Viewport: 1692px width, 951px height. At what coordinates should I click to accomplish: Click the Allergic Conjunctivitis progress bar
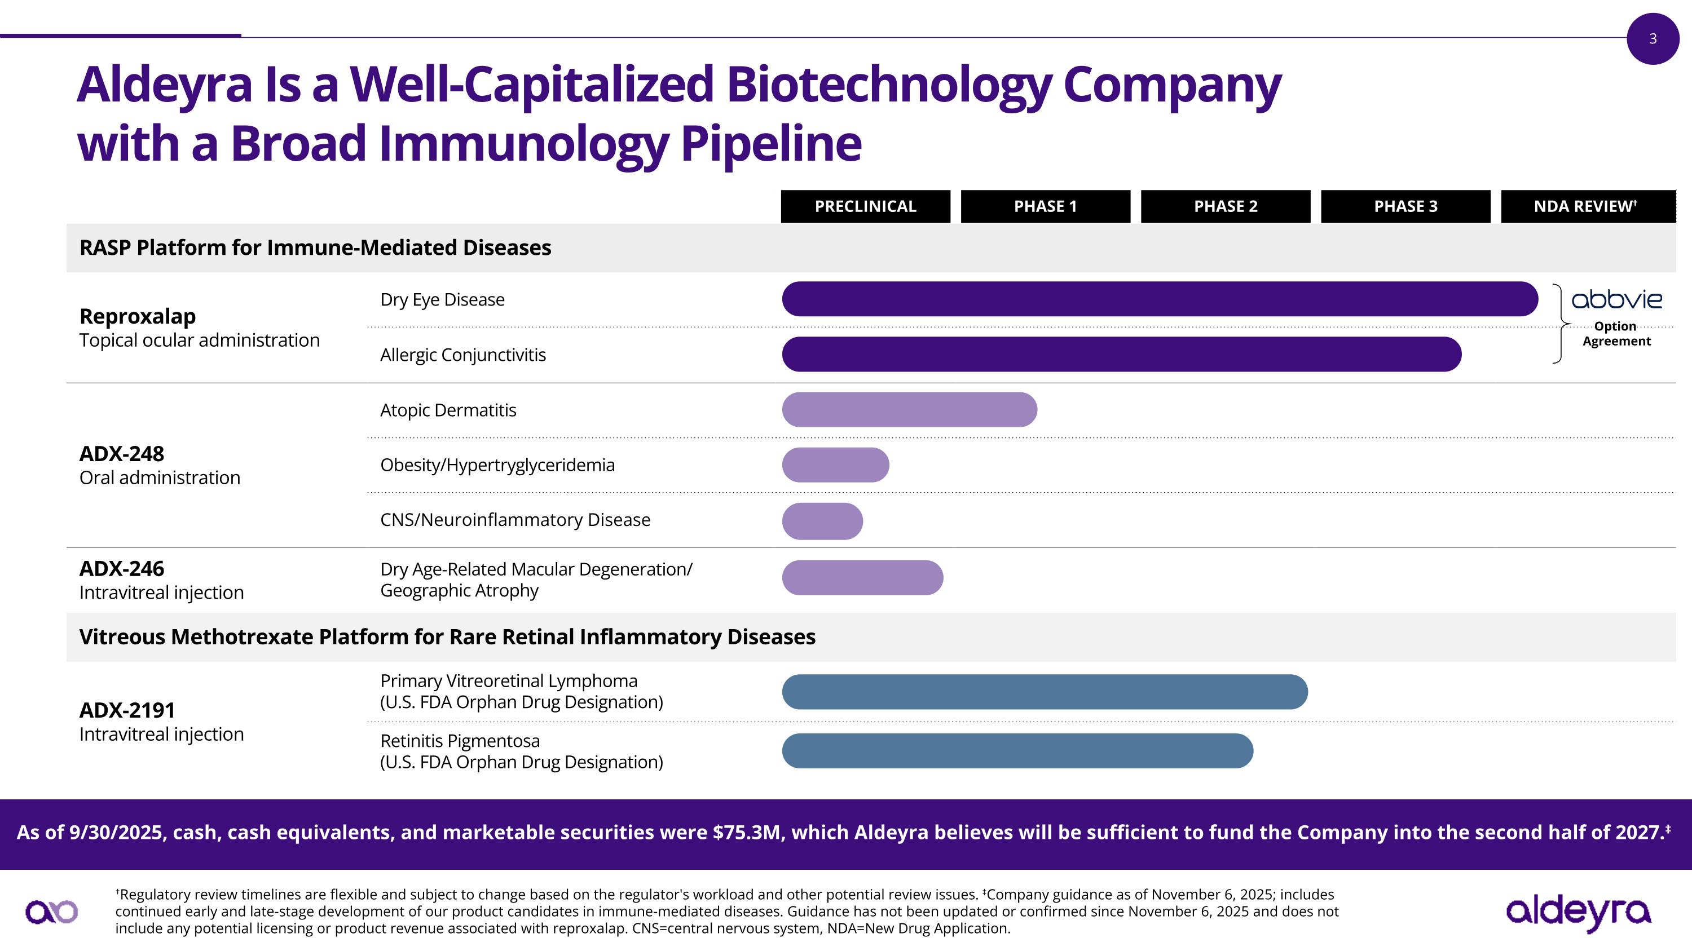[1121, 355]
